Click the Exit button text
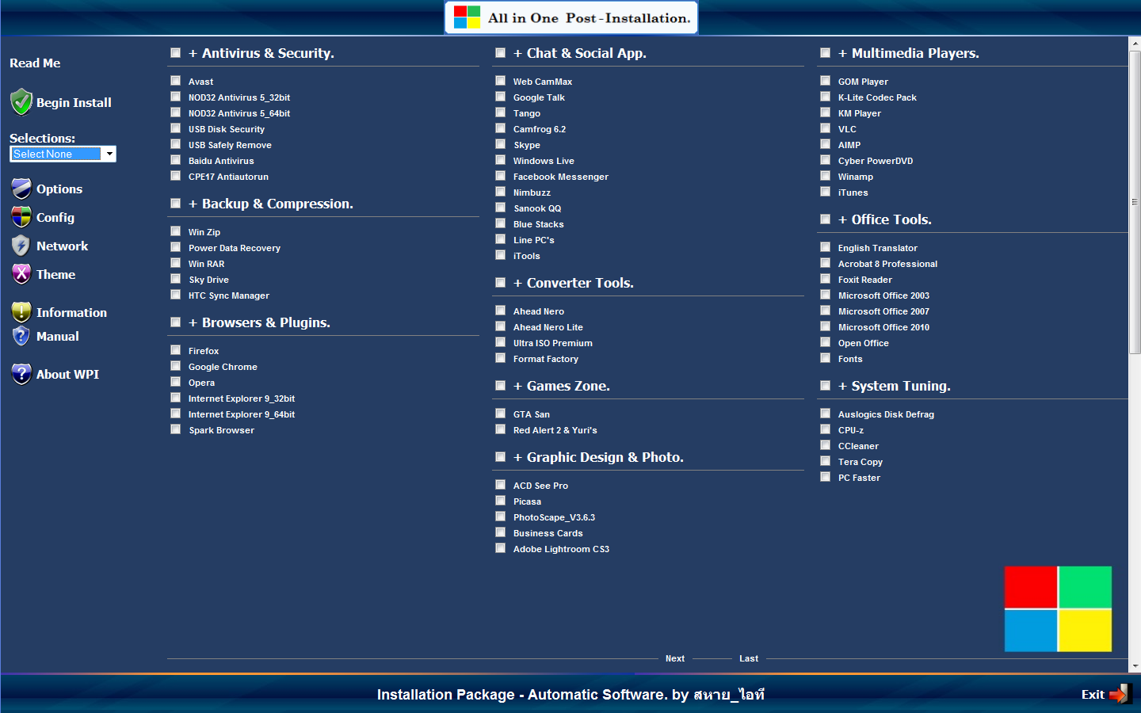This screenshot has width=1141, height=713. [1093, 694]
